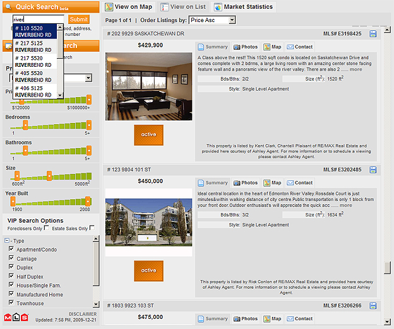Open living room photo of Saskatchewan Dr listing
The image size is (394, 329).
[x=148, y=86]
